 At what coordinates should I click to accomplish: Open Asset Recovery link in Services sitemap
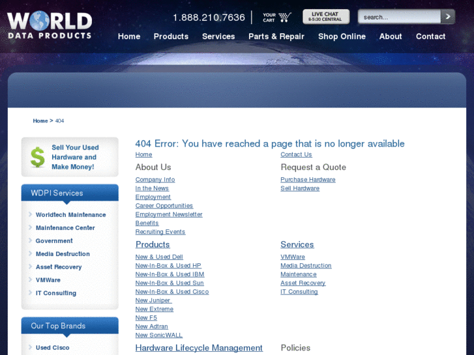303,283
